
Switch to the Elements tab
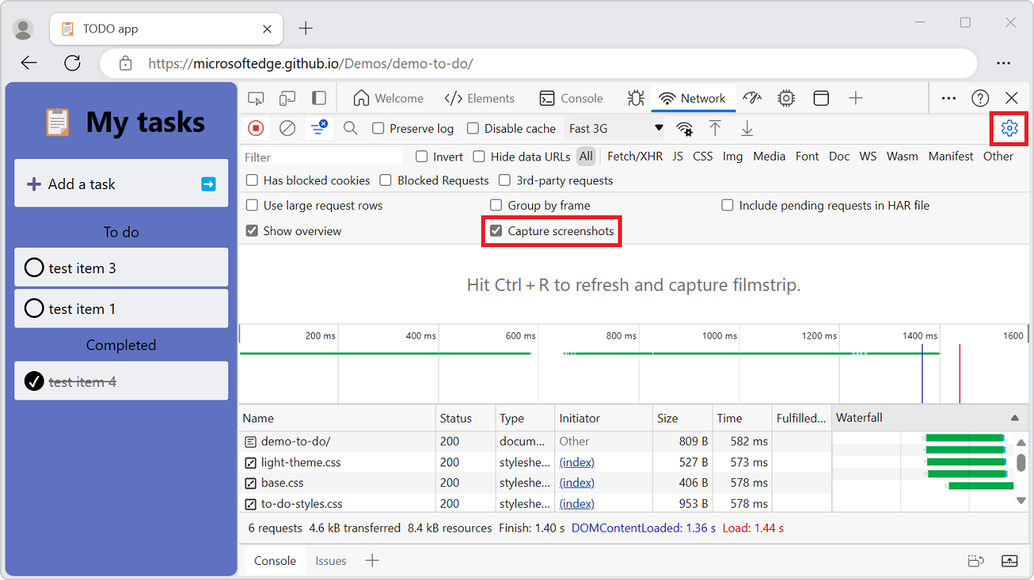(x=480, y=98)
